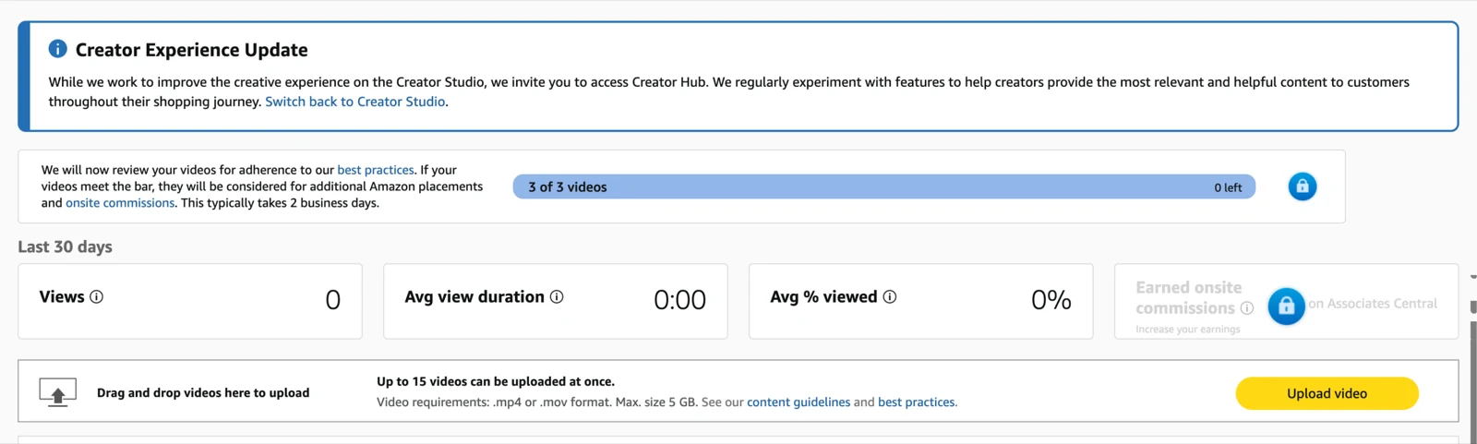Click the 3 of 3 videos progress bar
The height and width of the screenshot is (444, 1477).
[x=884, y=186]
